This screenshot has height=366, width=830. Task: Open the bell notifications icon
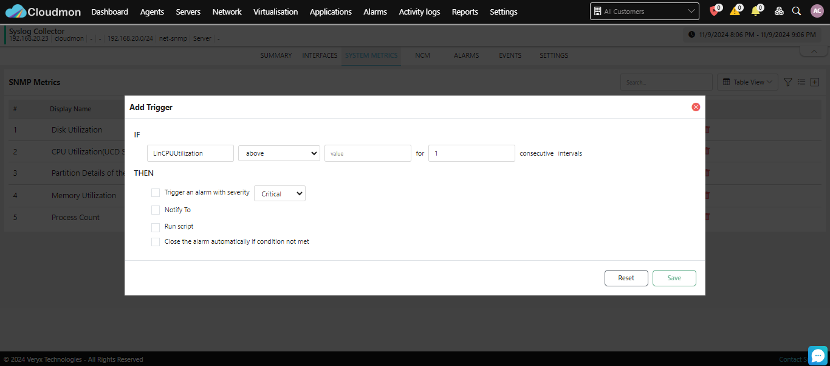(x=756, y=11)
